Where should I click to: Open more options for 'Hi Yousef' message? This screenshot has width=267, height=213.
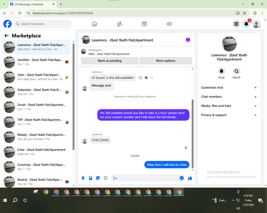pyautogui.click(x=152, y=78)
